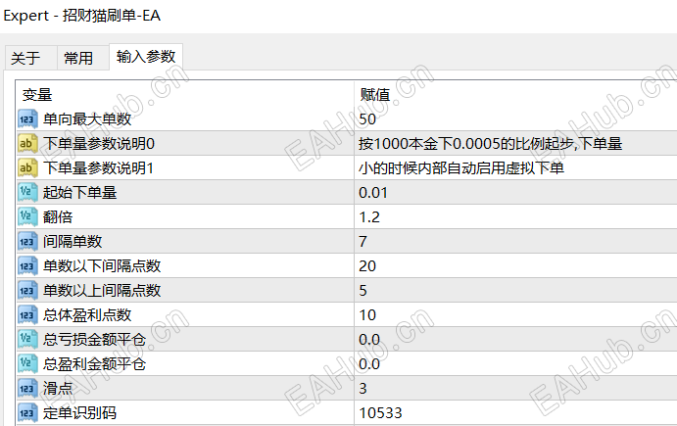The image size is (677, 426).
Task: Click the integer icon beside 定单识别码
Action: (27, 413)
